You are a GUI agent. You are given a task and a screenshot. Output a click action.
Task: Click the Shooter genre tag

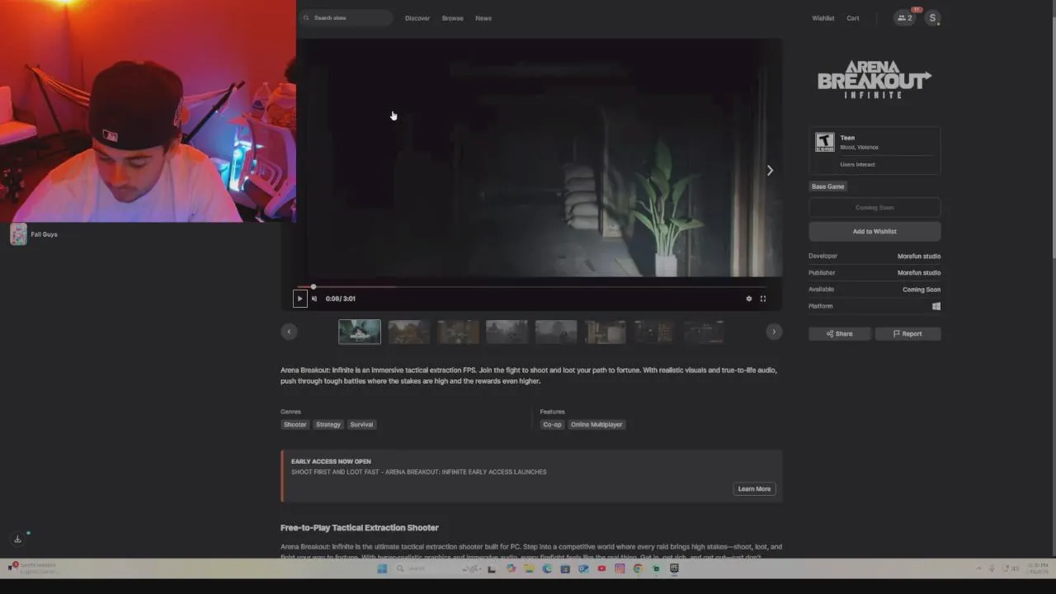295,425
